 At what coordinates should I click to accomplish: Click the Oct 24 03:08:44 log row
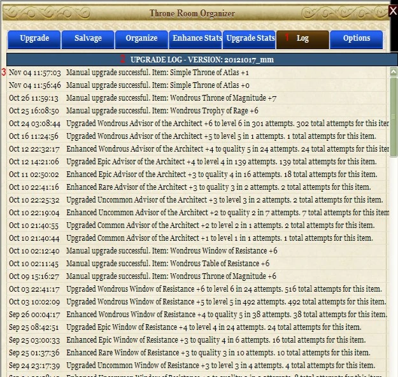click(197, 124)
